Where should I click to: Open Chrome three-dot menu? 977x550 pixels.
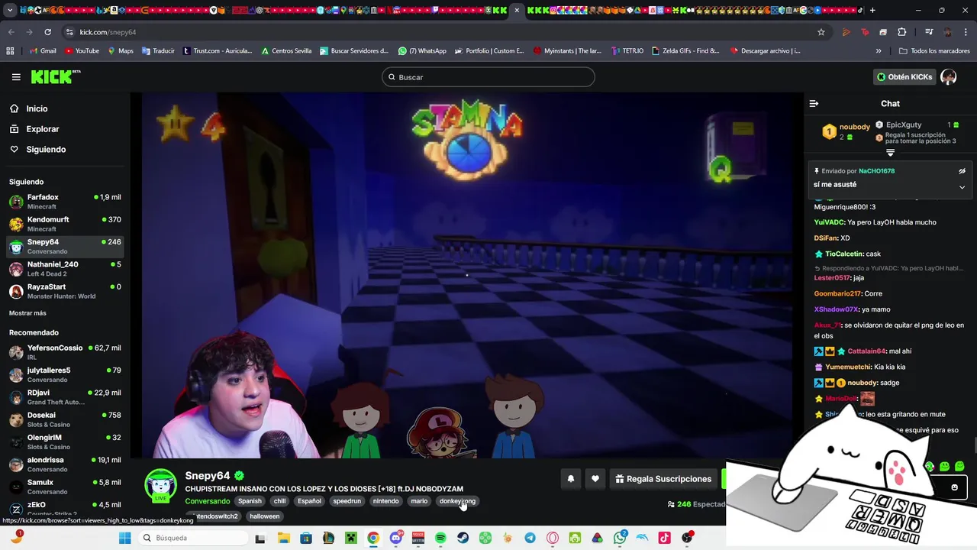pyautogui.click(x=965, y=32)
